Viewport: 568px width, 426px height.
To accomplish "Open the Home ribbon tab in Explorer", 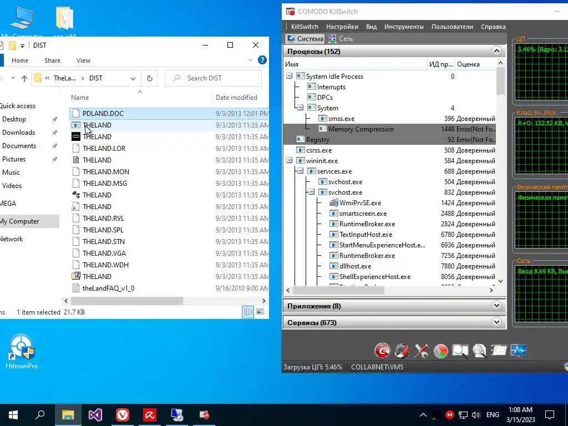I will pos(20,60).
